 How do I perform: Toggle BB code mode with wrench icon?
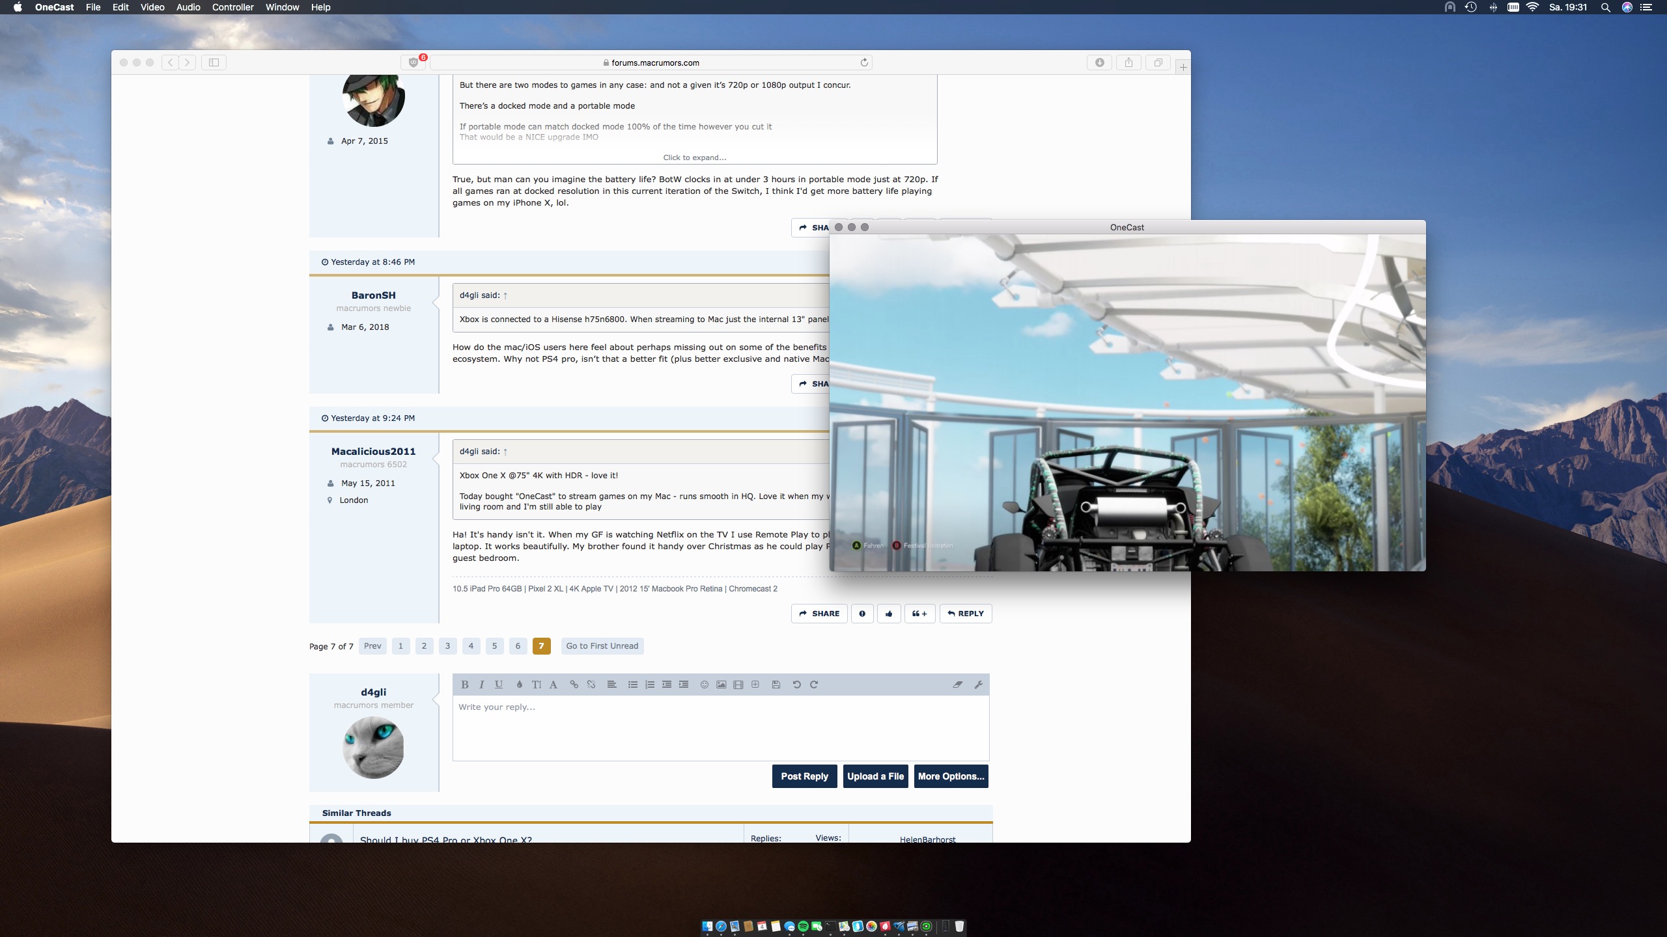(978, 685)
